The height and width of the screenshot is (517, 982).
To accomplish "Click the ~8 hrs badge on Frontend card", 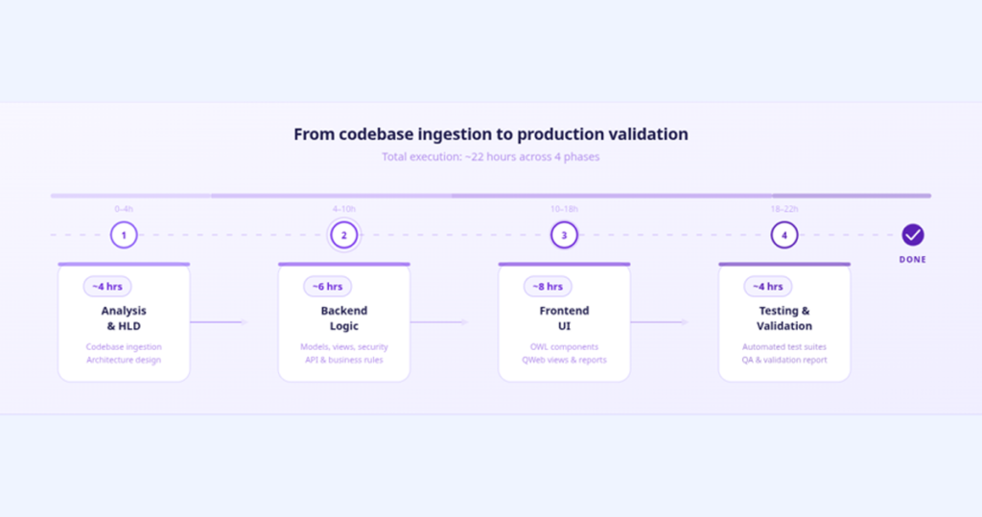I will pyautogui.click(x=548, y=287).
